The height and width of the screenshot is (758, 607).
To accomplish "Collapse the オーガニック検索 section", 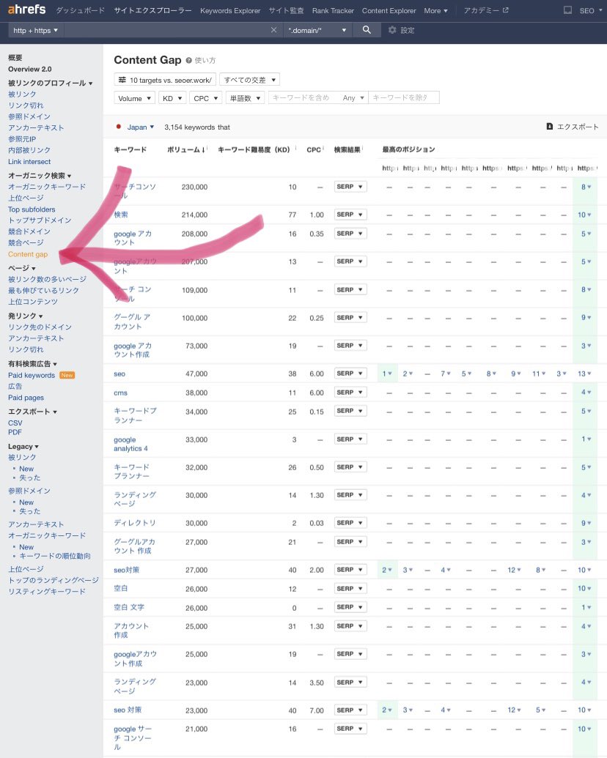I will pyautogui.click(x=40, y=176).
